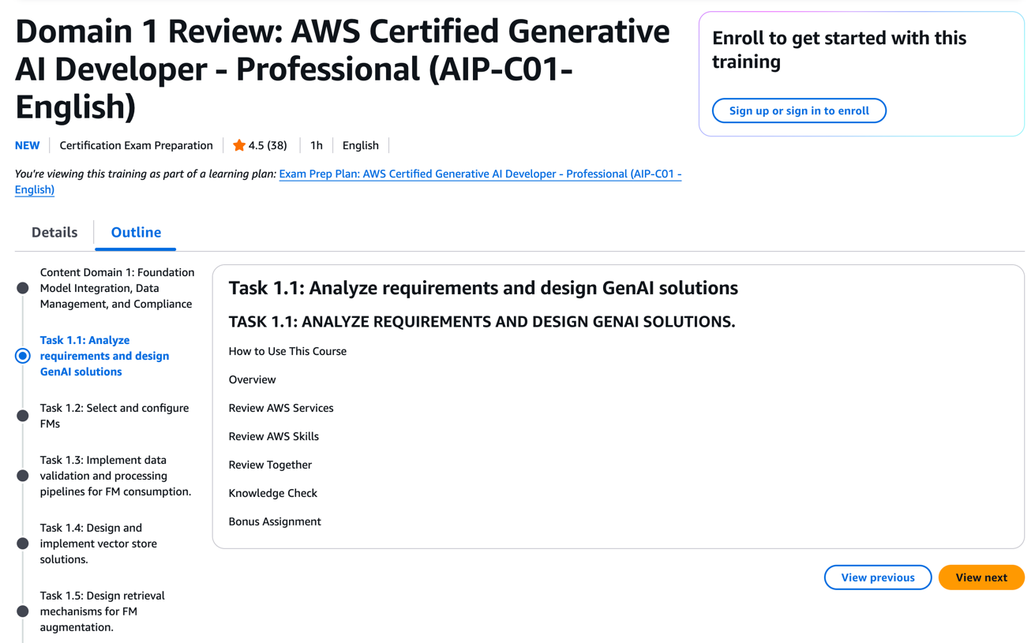Click the Sign up or sign in button
Viewport: 1035px width, 643px height.
click(799, 110)
